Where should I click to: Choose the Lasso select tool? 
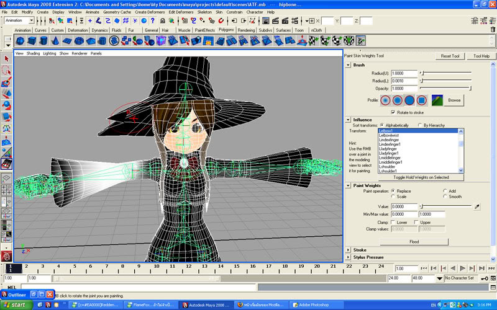click(x=6, y=70)
